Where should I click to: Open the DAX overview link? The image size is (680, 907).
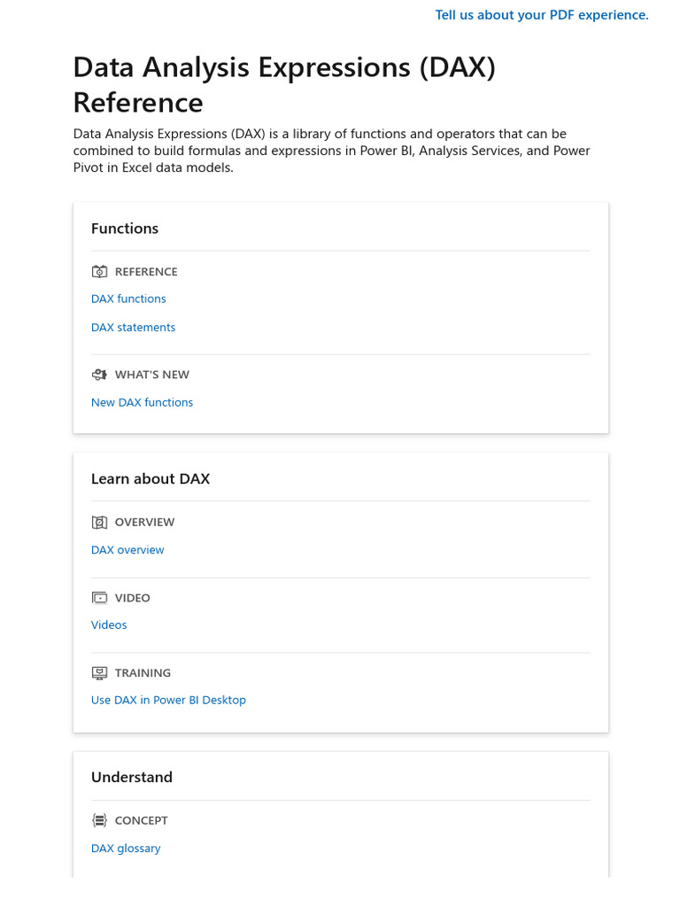pyautogui.click(x=127, y=550)
